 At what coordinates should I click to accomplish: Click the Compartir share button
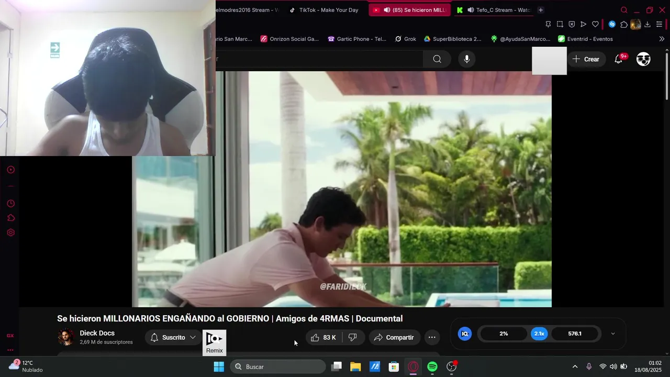tap(395, 338)
